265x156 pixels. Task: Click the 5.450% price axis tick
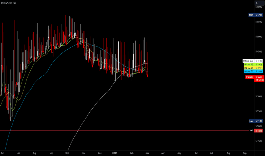pyautogui.click(x=258, y=52)
